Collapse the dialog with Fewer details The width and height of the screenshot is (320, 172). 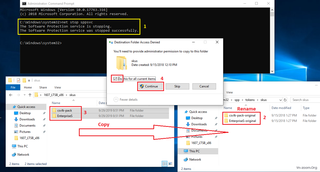click(126, 100)
